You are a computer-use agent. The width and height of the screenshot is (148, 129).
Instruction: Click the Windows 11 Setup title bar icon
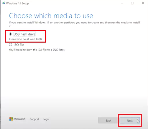(4, 3)
